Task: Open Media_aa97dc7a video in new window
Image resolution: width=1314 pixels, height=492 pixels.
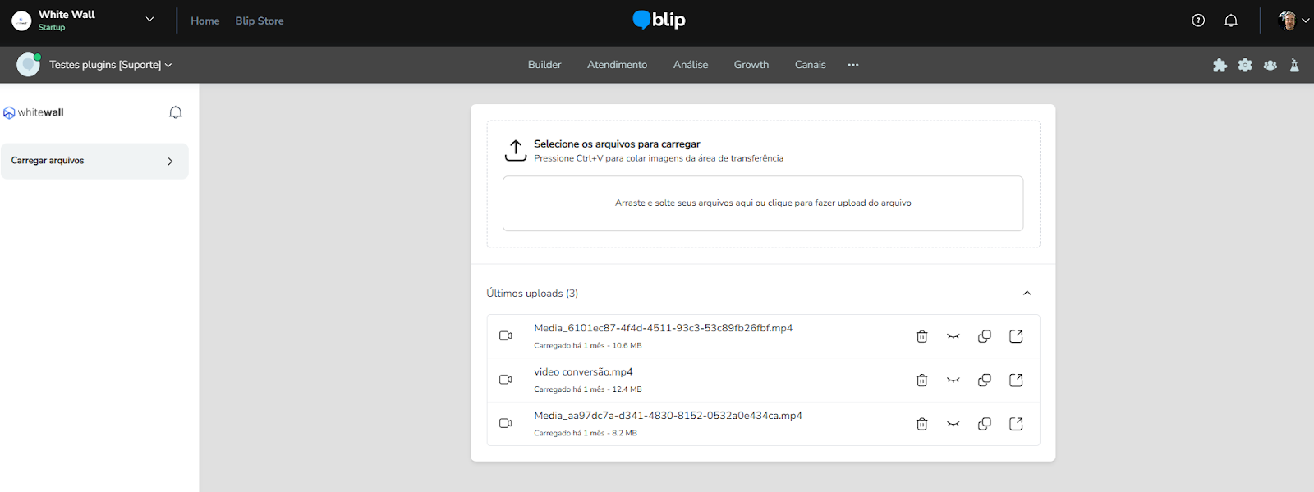Action: (x=1016, y=424)
